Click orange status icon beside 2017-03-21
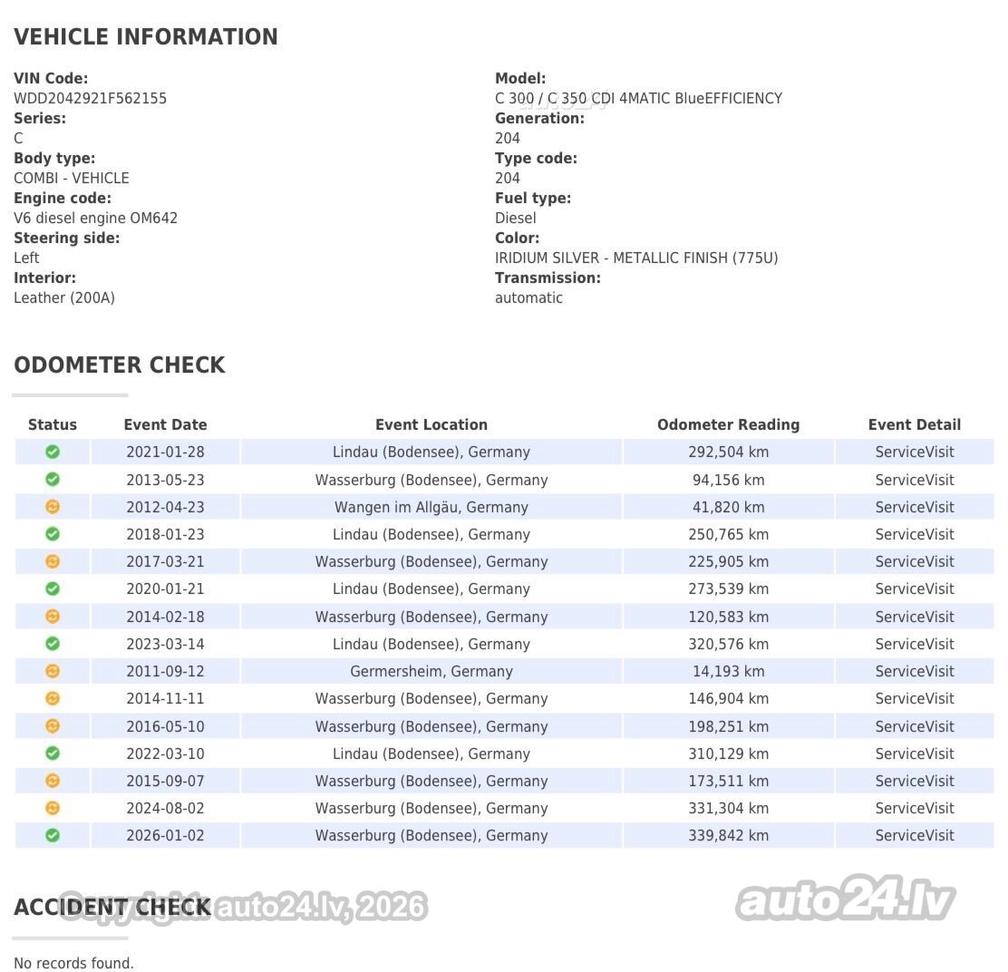The width and height of the screenshot is (1008, 972). pos(53,561)
